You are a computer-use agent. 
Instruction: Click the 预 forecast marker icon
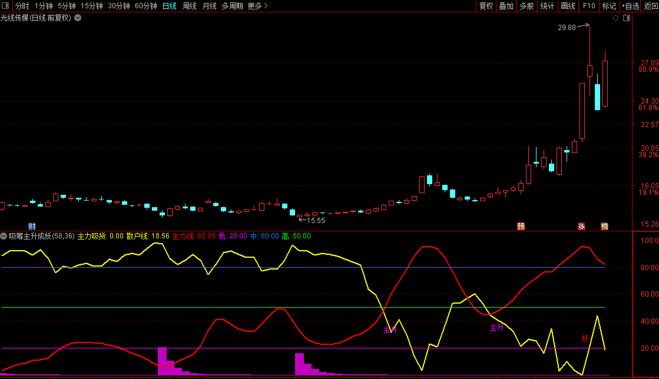point(521,226)
